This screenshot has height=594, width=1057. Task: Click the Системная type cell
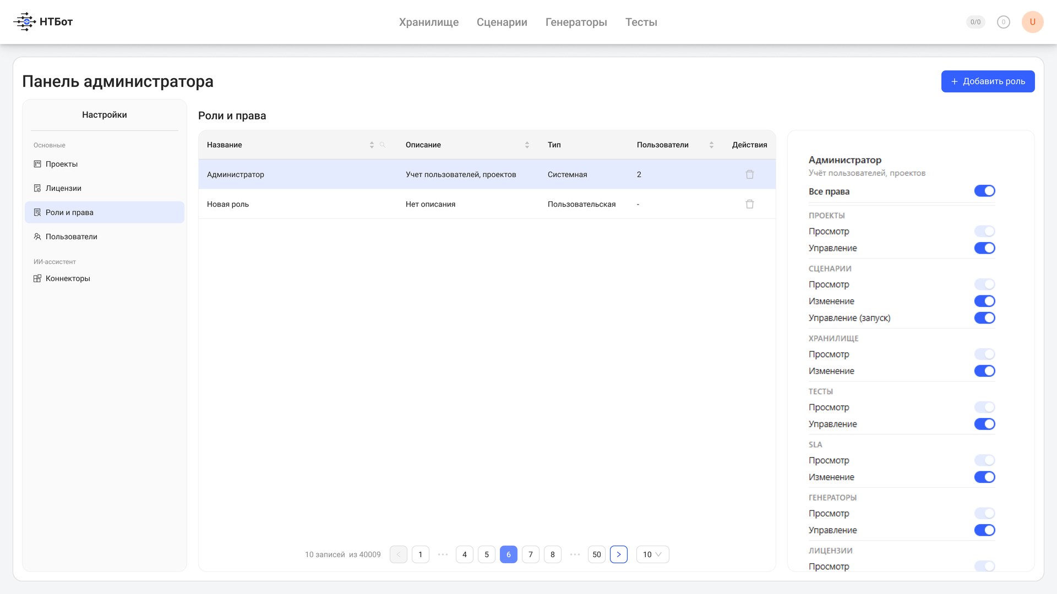568,174
